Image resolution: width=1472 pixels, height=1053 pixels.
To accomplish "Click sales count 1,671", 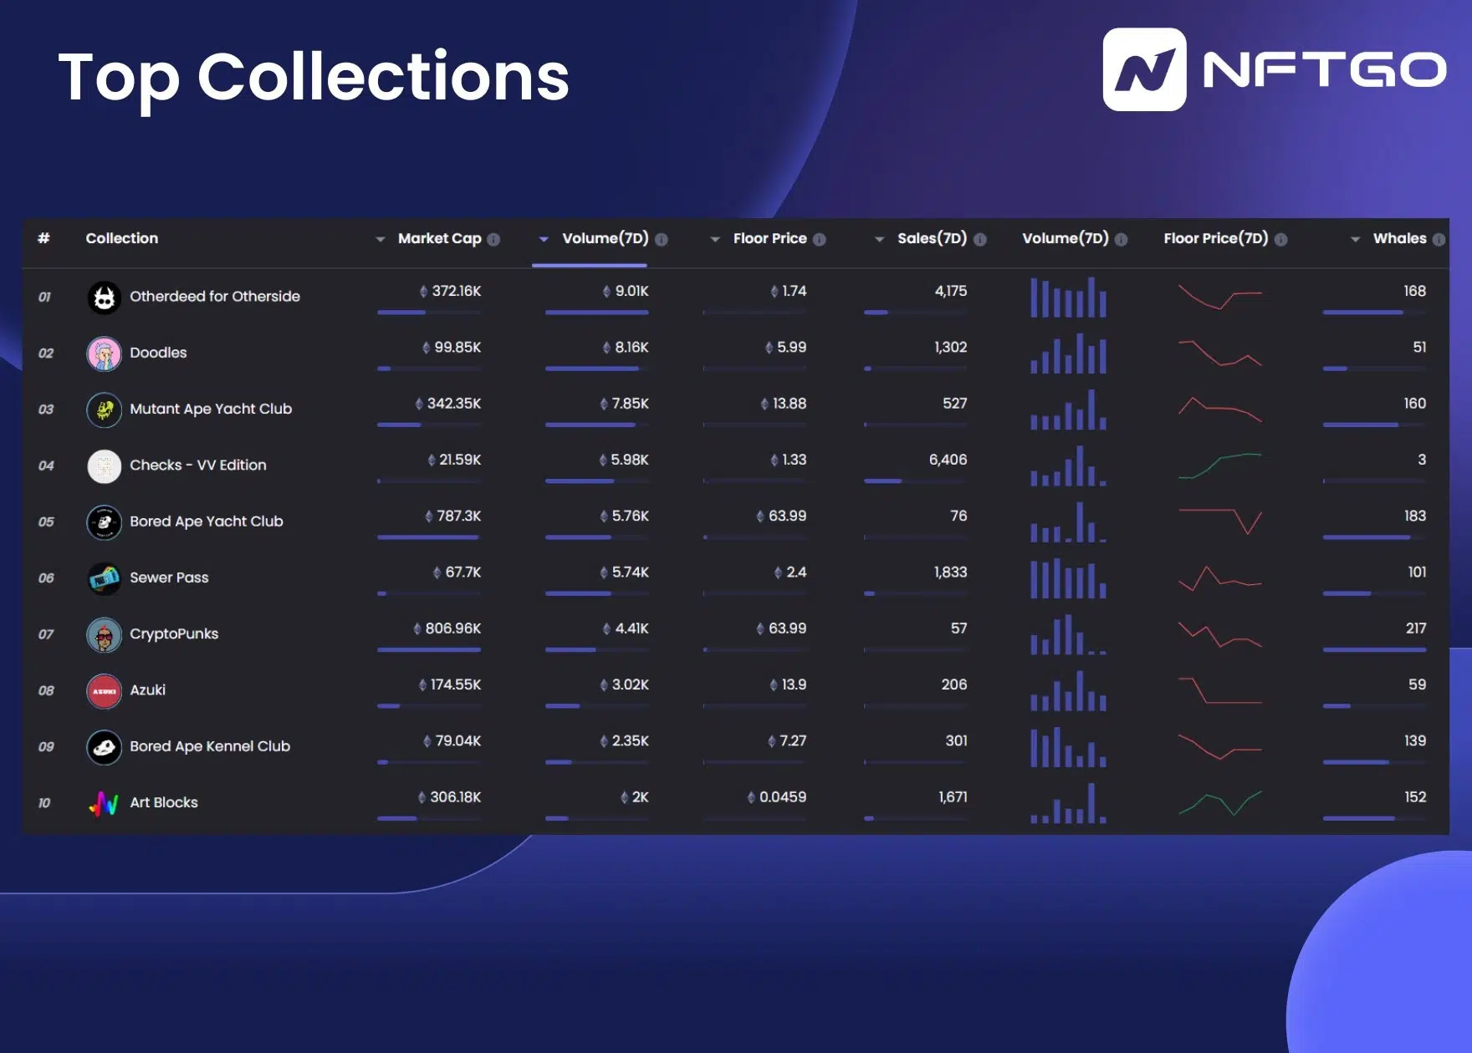I will tap(953, 798).
